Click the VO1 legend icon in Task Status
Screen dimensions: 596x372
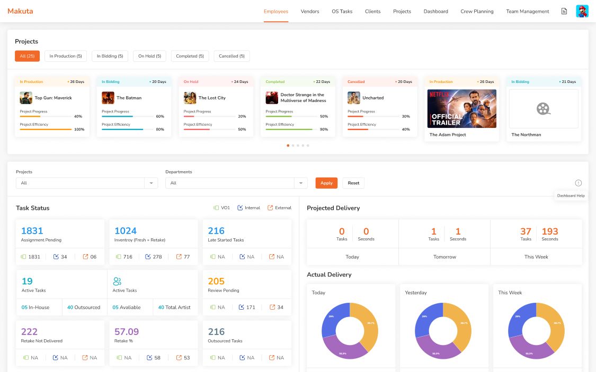tap(216, 208)
